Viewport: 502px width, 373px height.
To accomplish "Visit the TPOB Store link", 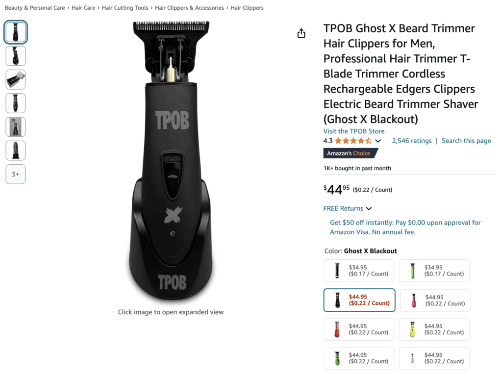I will click(x=353, y=131).
